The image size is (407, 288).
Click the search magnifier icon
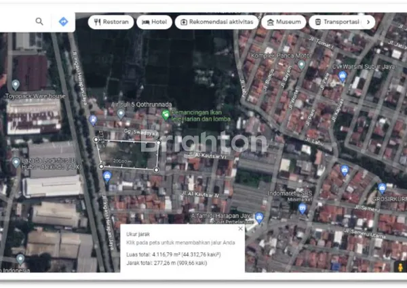tap(39, 22)
